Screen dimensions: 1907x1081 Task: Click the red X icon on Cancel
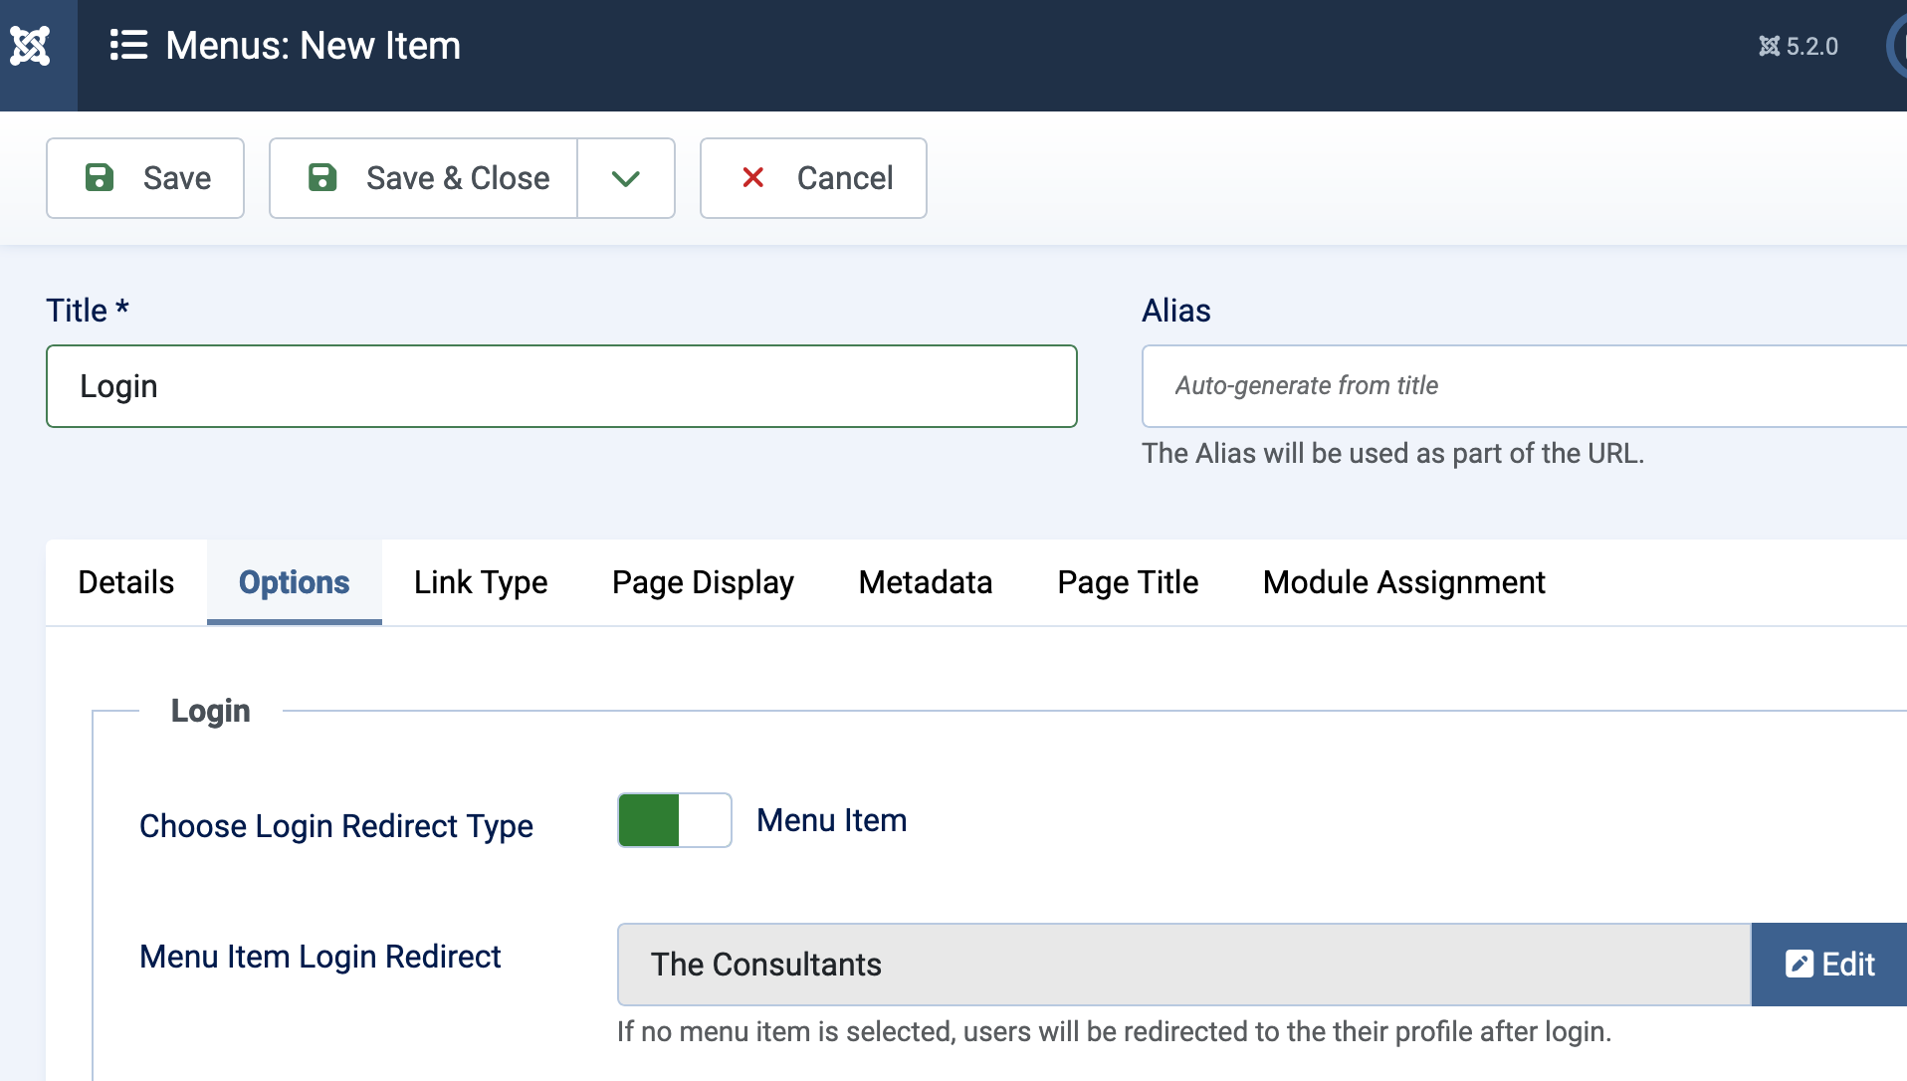click(x=752, y=178)
